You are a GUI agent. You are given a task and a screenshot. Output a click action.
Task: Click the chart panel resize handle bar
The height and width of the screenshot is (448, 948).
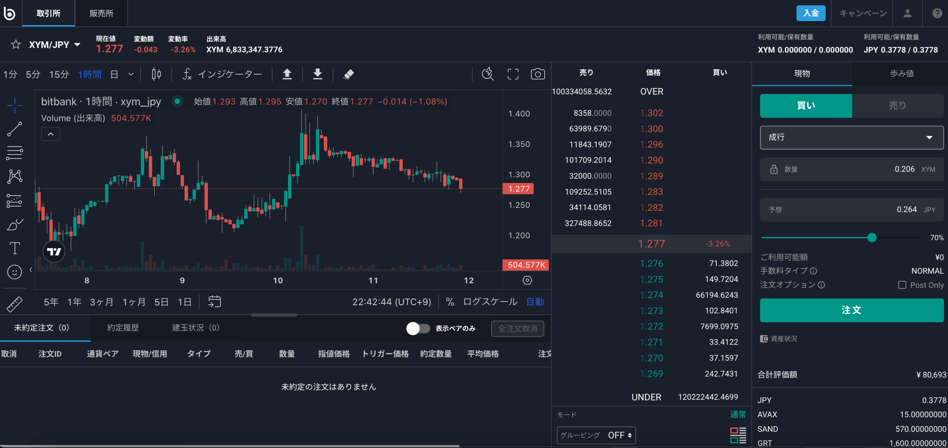(x=274, y=315)
